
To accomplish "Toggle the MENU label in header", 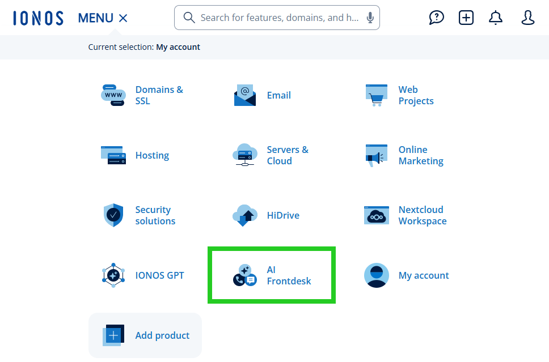I will click(96, 18).
